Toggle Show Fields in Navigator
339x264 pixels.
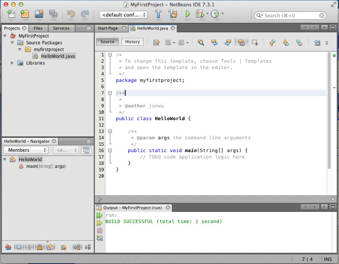(x=19, y=247)
